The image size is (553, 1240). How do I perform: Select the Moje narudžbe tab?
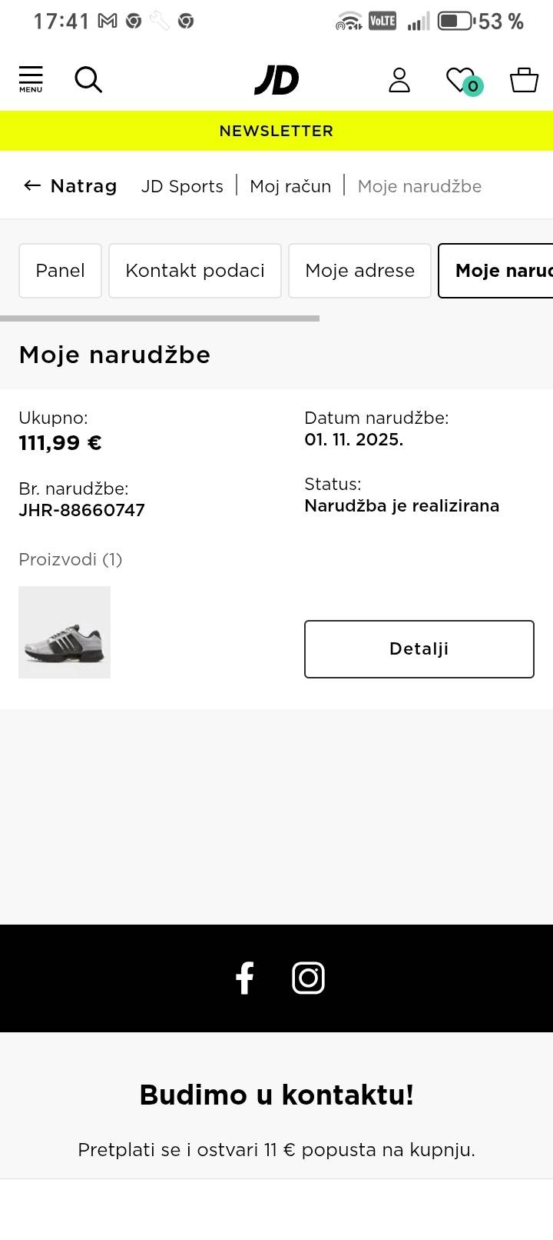click(x=499, y=271)
